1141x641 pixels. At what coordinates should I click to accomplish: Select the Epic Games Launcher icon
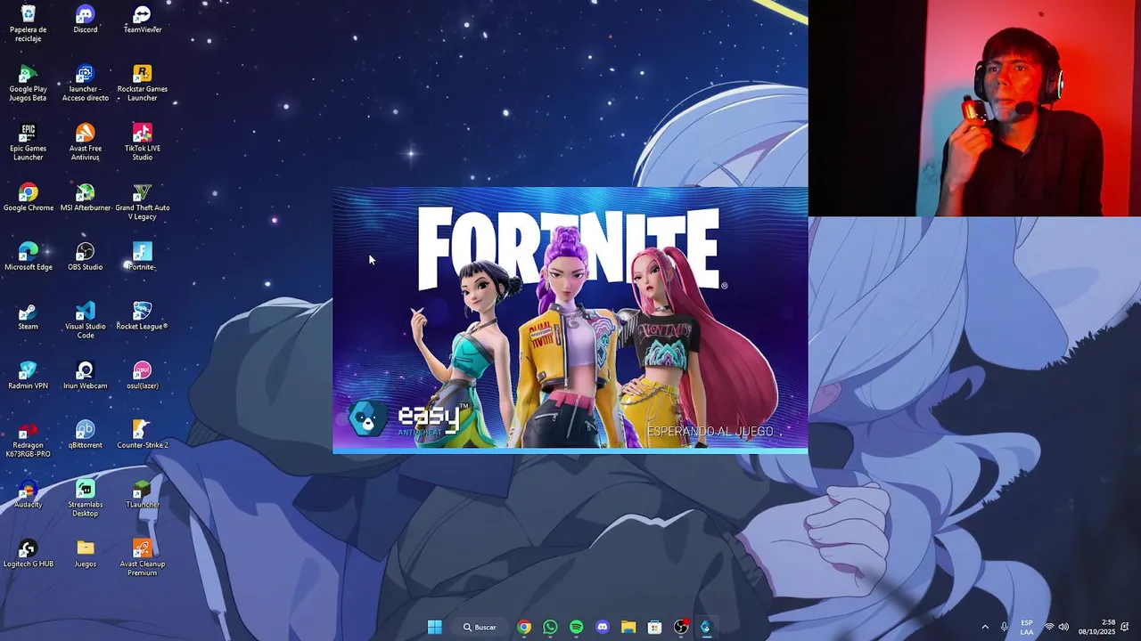[28, 142]
